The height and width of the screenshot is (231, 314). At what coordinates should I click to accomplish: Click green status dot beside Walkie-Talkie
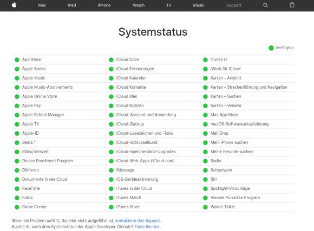(x=205, y=207)
